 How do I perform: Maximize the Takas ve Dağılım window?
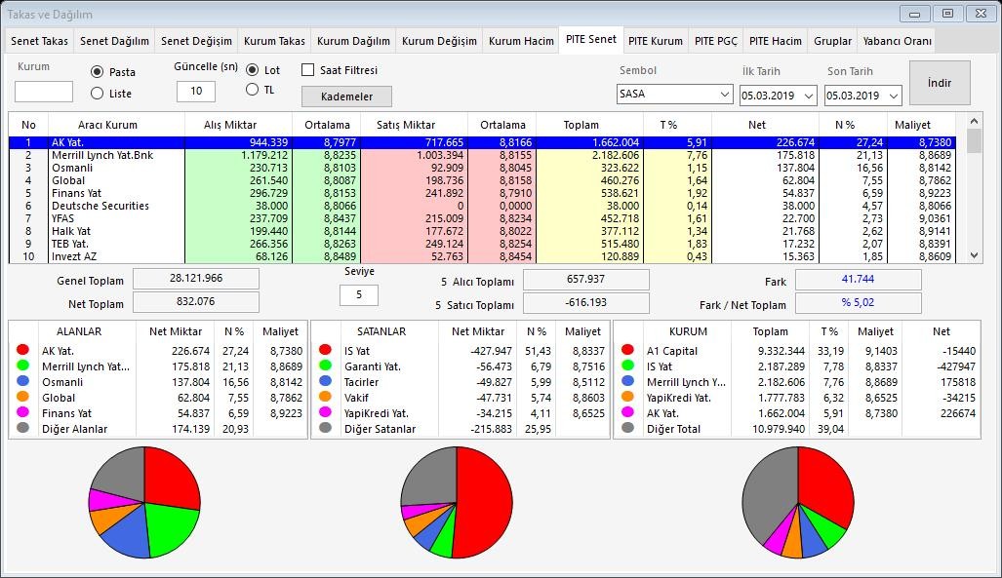pyautogui.click(x=947, y=14)
